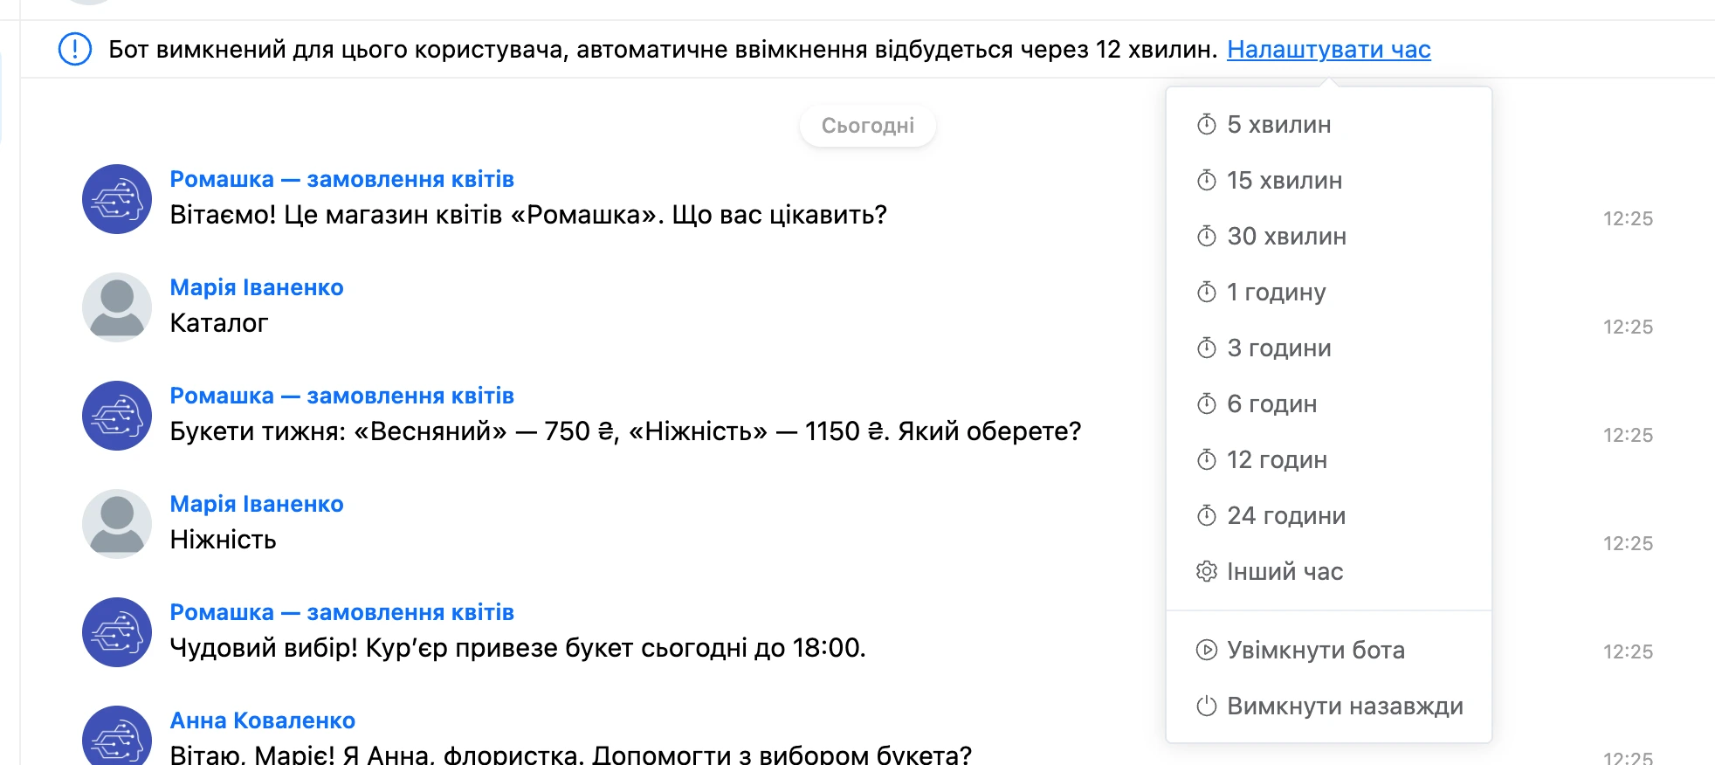Choose '15 хвилин' from the time menu
This screenshot has height=765, width=1715.
coord(1328,181)
